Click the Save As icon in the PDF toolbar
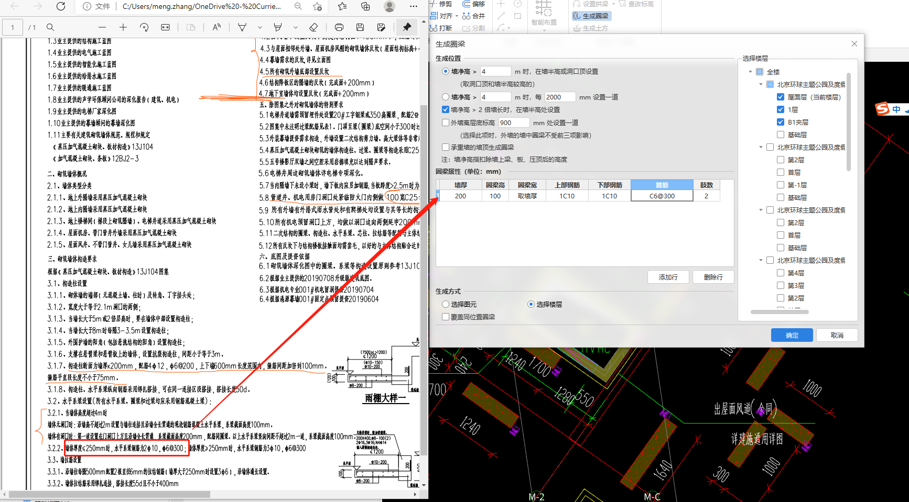The image size is (909, 502). [381, 27]
